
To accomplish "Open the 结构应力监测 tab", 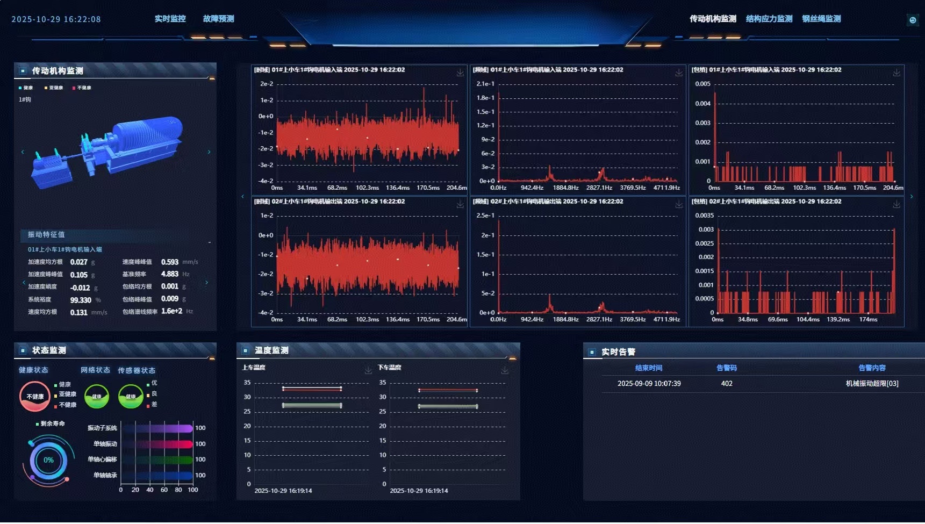I will (x=769, y=19).
